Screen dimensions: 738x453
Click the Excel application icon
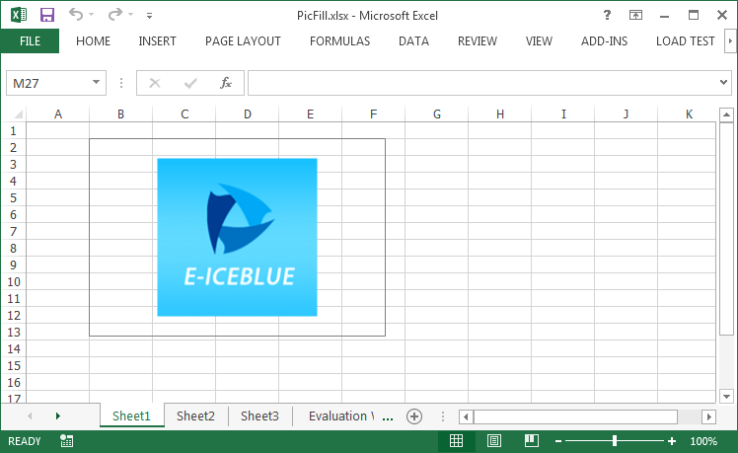coord(19,15)
